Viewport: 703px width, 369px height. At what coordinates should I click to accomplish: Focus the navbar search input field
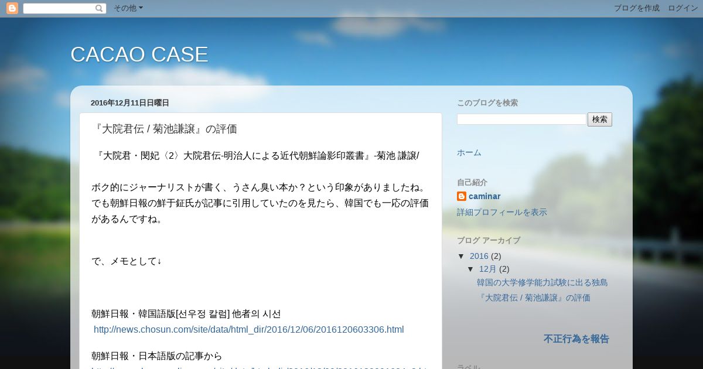point(59,8)
